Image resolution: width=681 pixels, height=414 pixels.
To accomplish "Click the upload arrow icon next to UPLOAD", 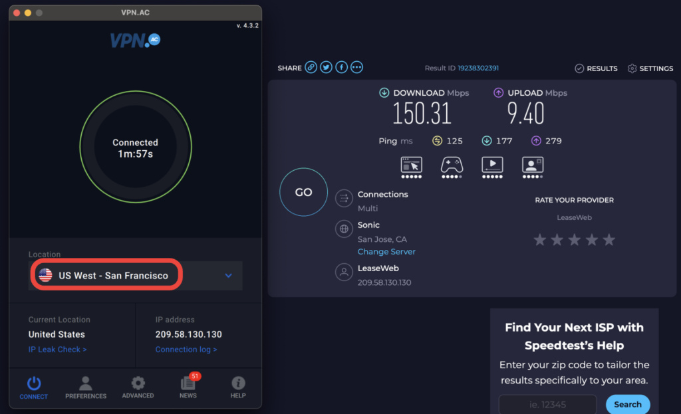I will (498, 92).
